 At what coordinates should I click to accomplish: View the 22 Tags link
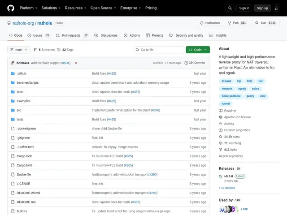coord(65,50)
